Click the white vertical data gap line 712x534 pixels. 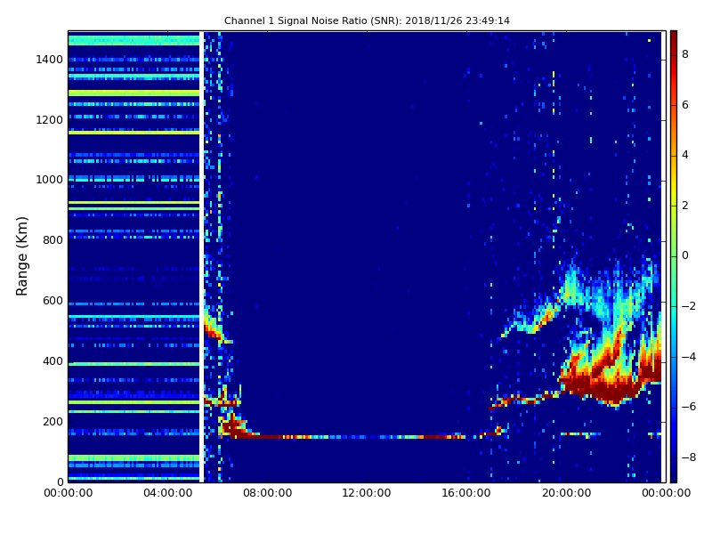pos(201,256)
